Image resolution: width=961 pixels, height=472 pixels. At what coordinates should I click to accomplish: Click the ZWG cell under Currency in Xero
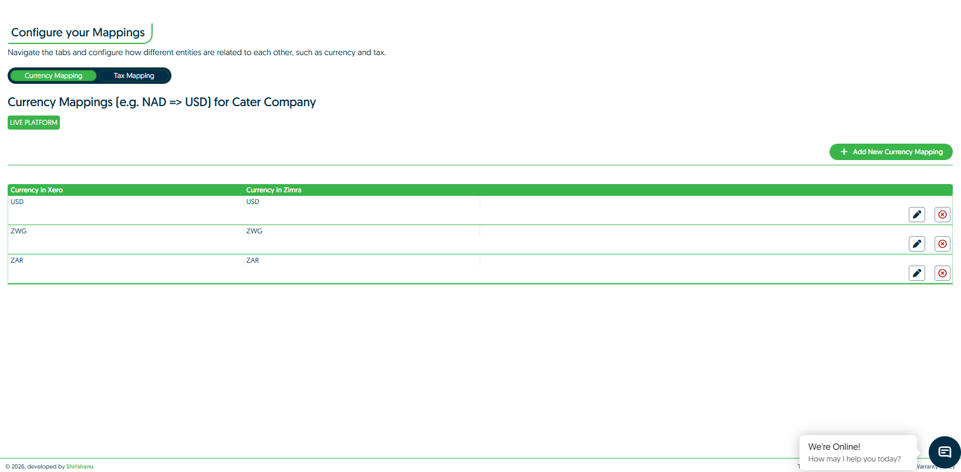point(19,231)
